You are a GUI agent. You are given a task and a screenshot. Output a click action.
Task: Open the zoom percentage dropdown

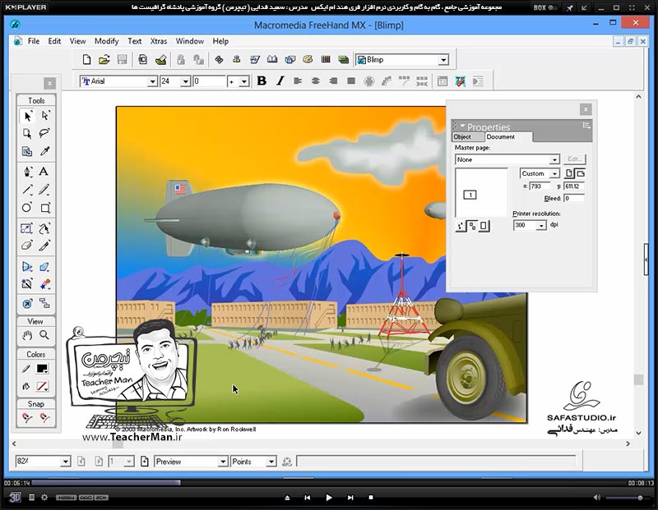(x=65, y=462)
